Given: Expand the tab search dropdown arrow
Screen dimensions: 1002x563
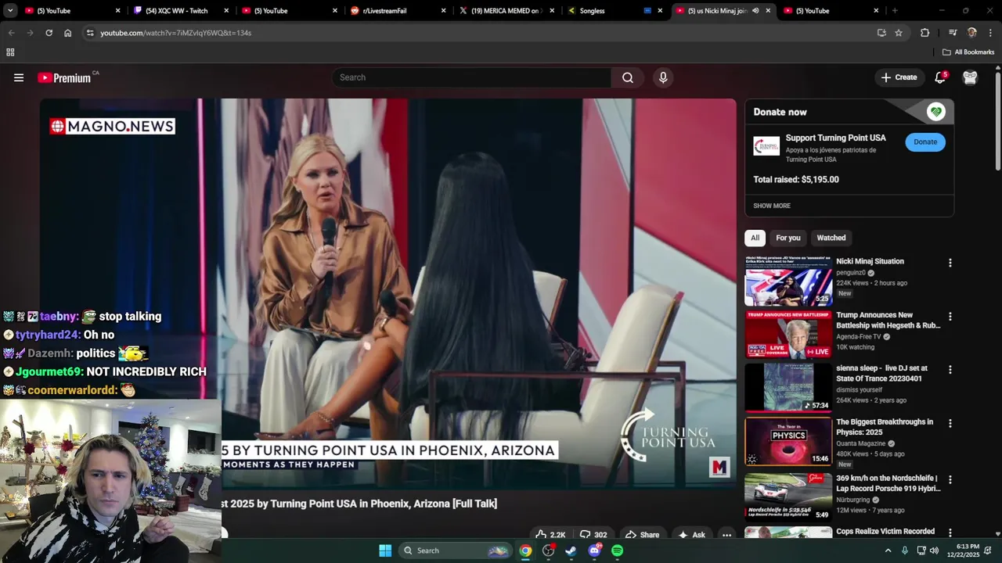Looking at the screenshot, I should [10, 11].
